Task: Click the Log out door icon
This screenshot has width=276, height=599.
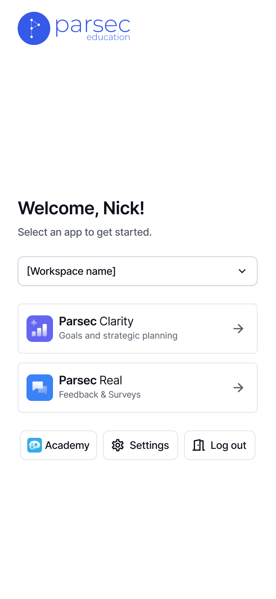Action: [199, 445]
